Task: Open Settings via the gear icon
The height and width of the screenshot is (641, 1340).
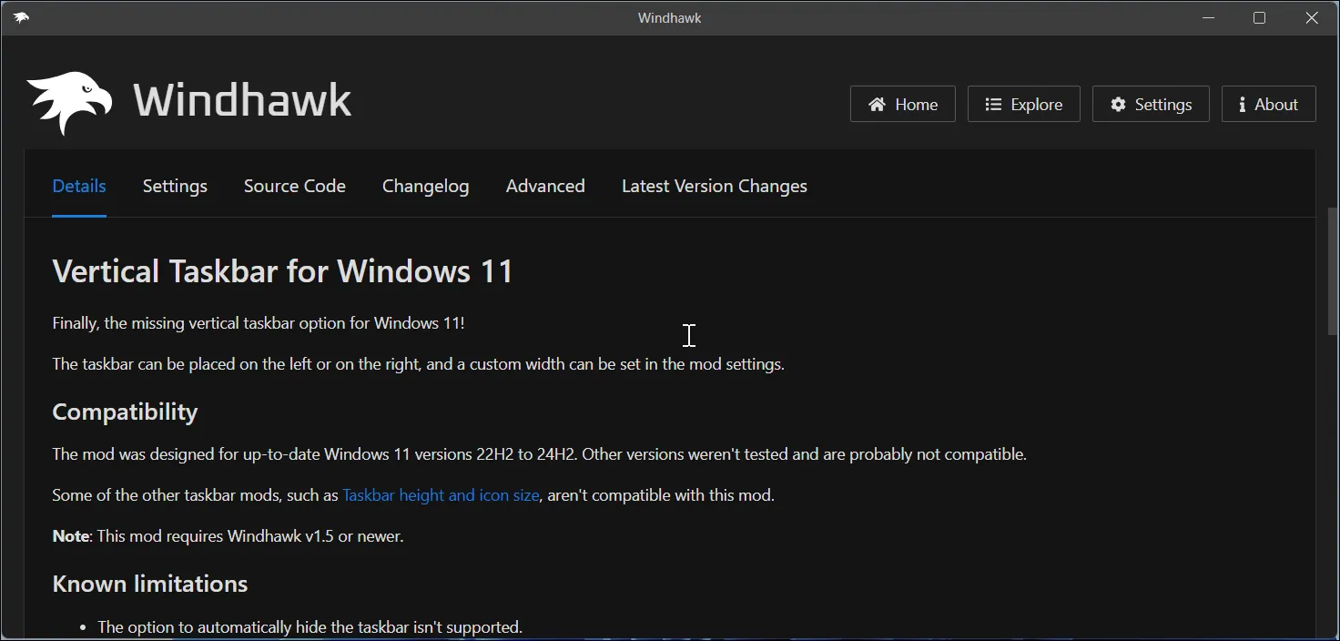Action: [1118, 104]
